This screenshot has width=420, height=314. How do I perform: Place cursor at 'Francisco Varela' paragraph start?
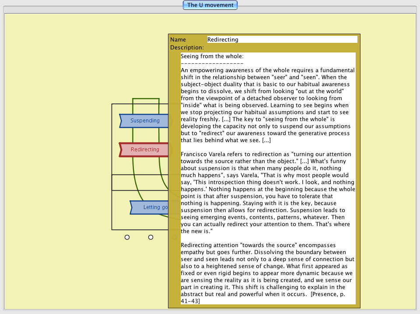(x=181, y=154)
